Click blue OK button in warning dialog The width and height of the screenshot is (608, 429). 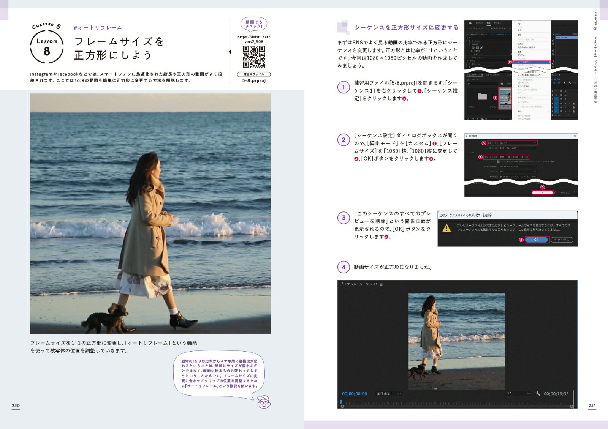[536, 240]
